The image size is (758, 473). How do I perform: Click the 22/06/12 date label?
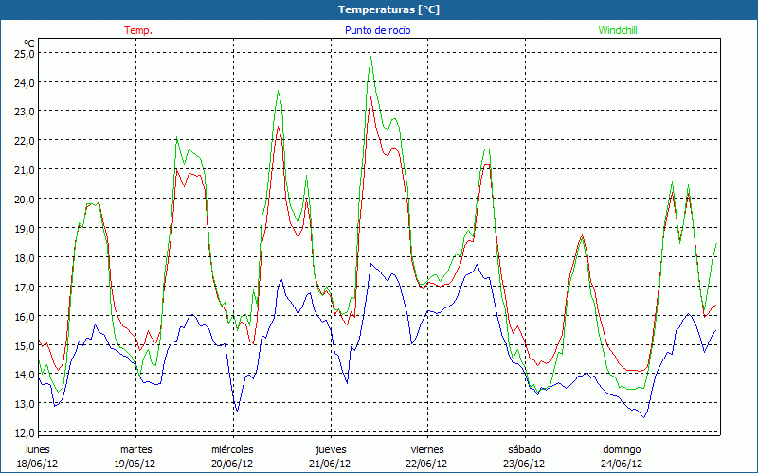pyautogui.click(x=427, y=464)
